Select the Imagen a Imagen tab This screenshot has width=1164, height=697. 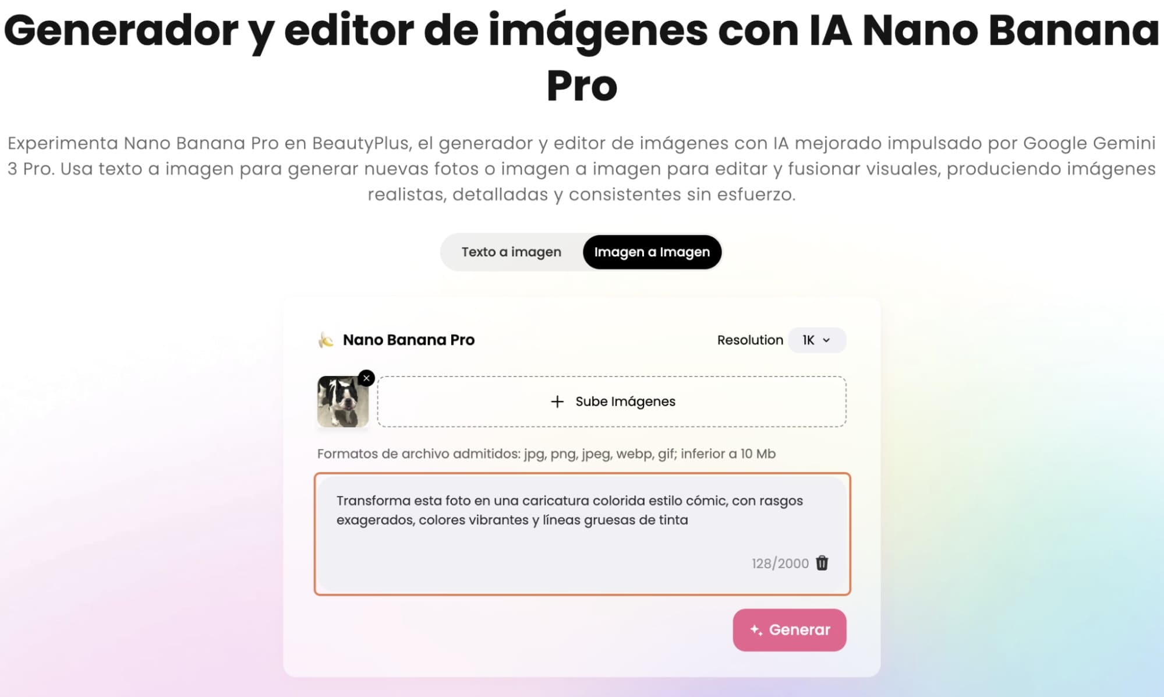(652, 252)
